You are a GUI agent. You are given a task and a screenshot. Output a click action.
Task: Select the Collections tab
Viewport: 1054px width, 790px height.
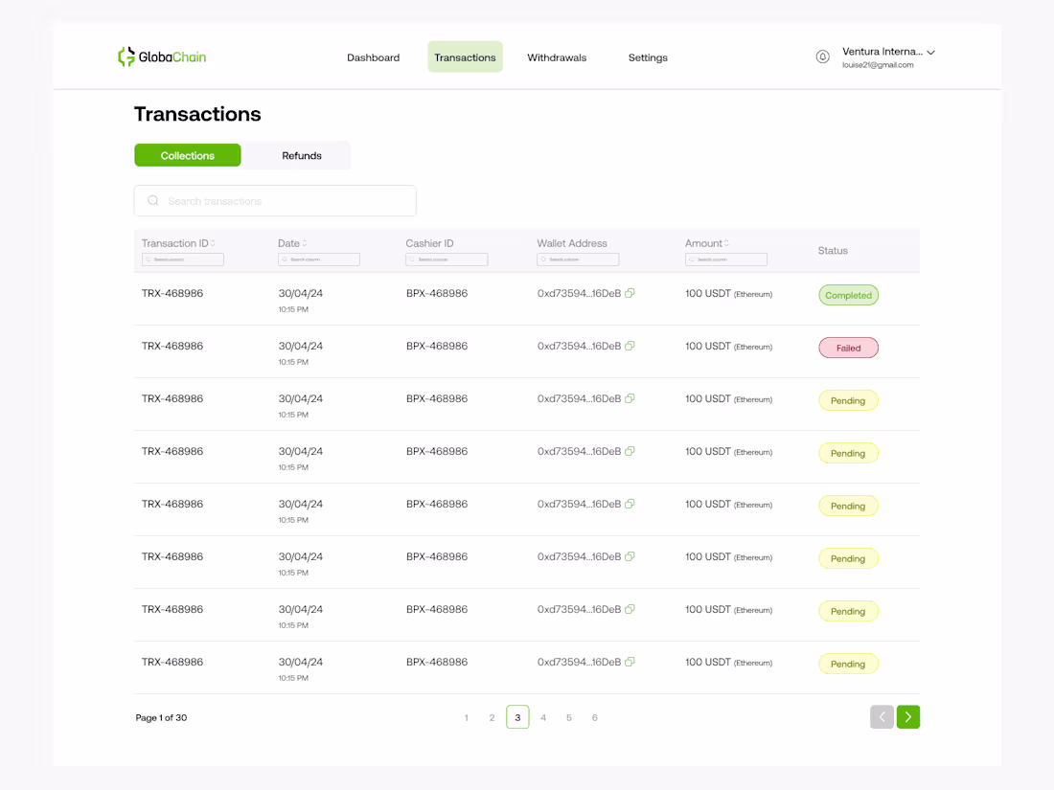click(x=188, y=155)
